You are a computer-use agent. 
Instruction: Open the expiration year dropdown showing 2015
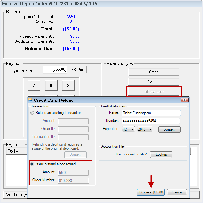coord(145,129)
